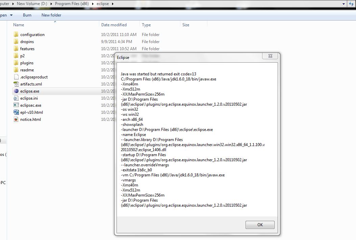
Task: Sort files by the Name column
Action: pos(19,25)
